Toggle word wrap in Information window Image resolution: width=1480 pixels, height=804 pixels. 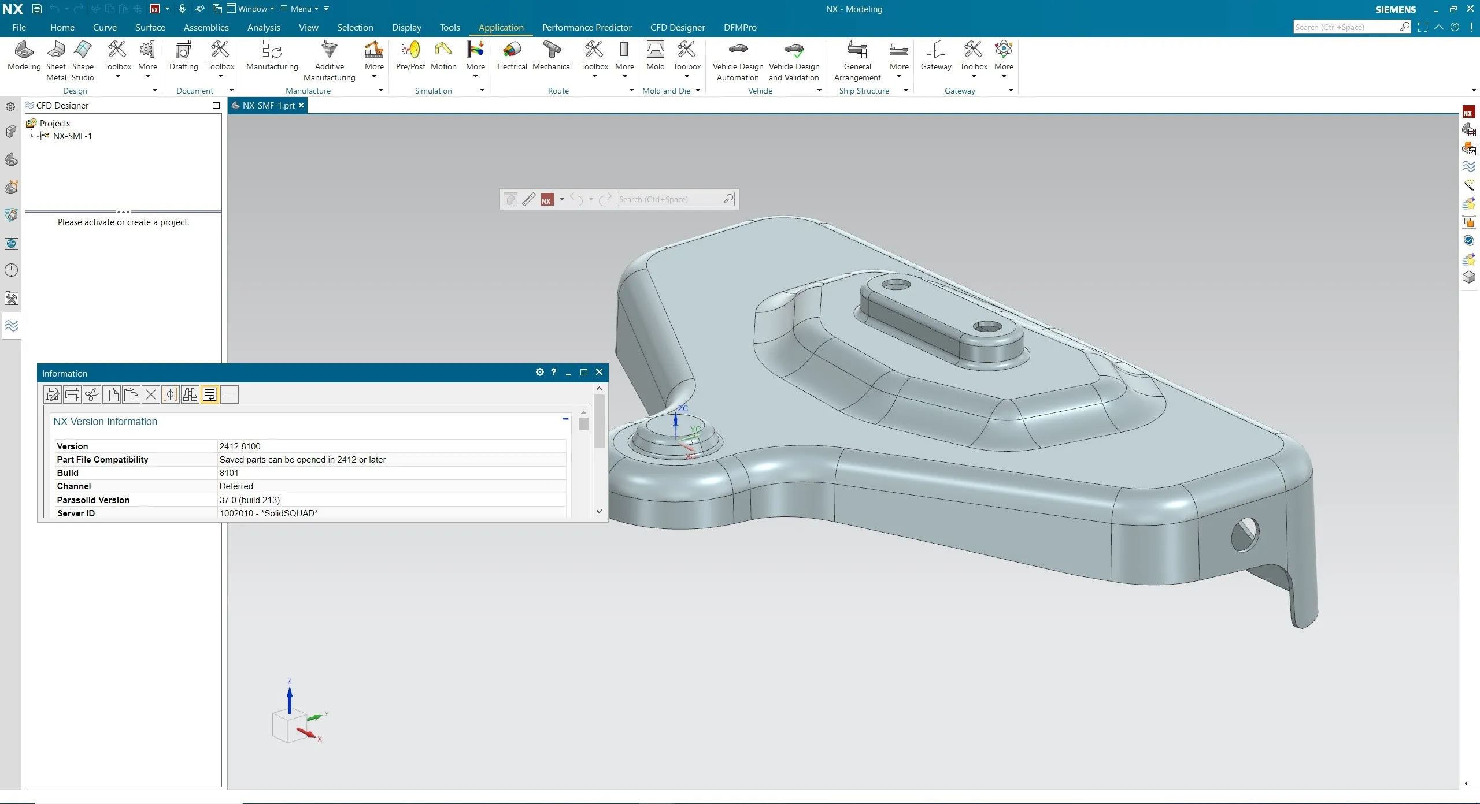pos(210,394)
